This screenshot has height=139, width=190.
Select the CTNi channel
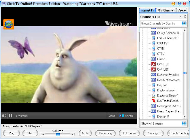(160, 49)
